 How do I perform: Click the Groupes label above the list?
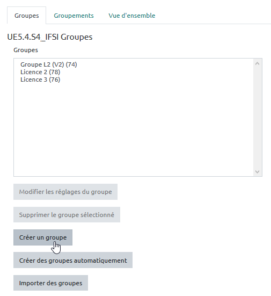(26, 50)
